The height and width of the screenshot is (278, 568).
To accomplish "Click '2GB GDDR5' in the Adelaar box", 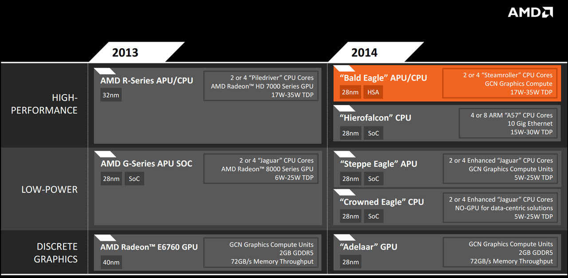I will (536, 253).
